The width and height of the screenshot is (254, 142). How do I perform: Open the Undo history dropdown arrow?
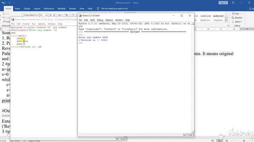[x=6, y=3]
